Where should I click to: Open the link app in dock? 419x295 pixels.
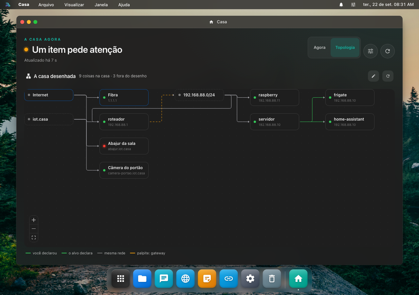(229, 279)
